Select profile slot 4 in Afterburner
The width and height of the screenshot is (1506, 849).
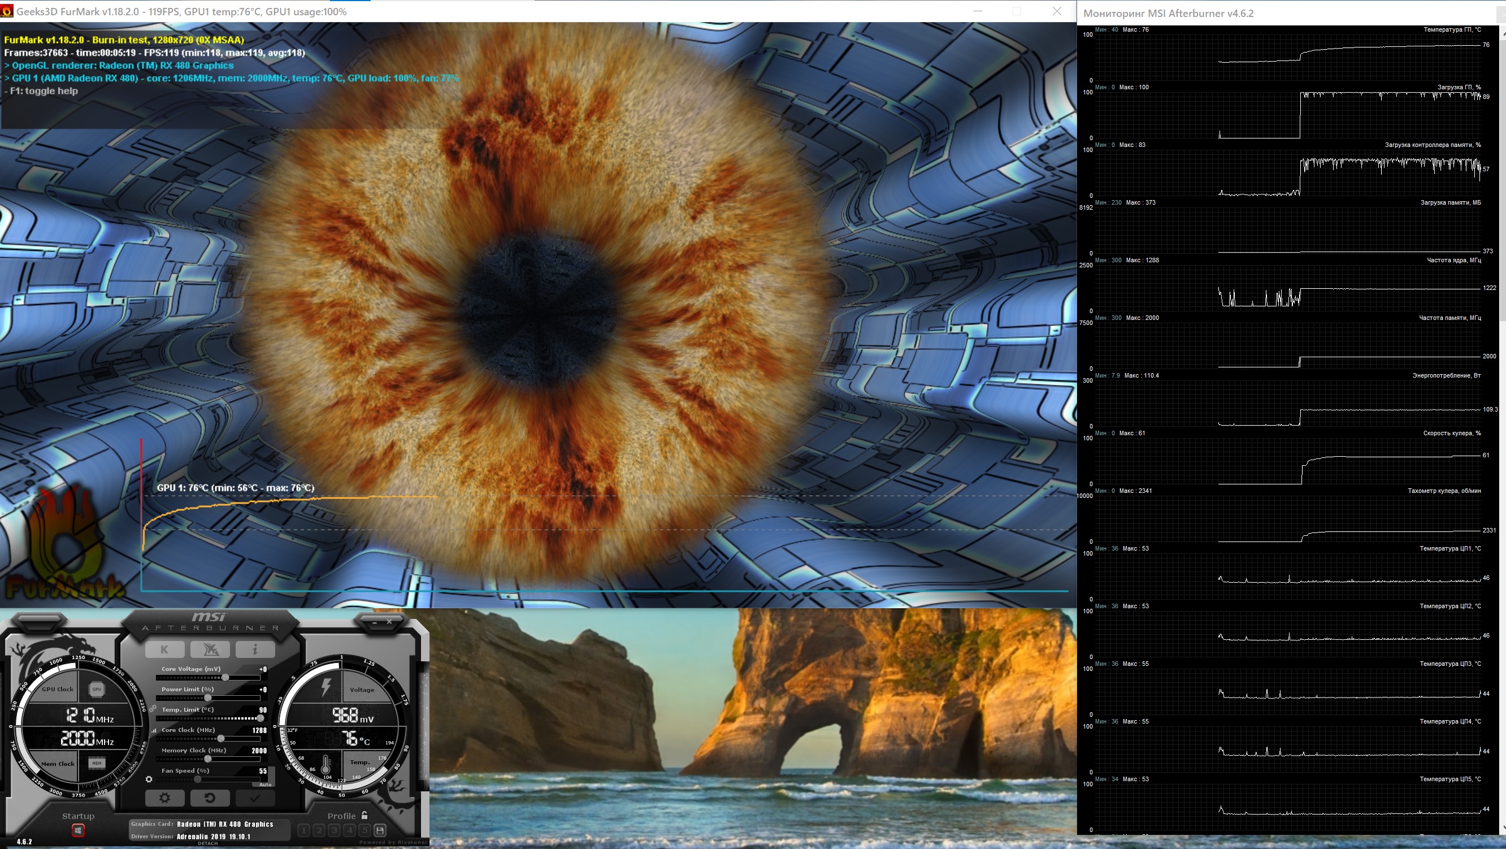coord(350,830)
